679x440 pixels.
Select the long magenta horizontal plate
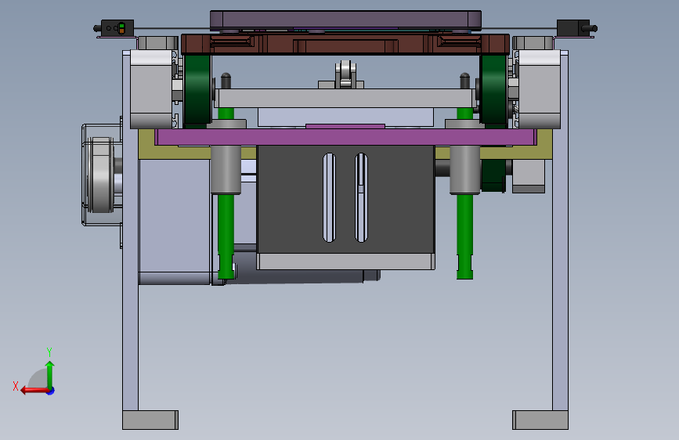[345, 137]
